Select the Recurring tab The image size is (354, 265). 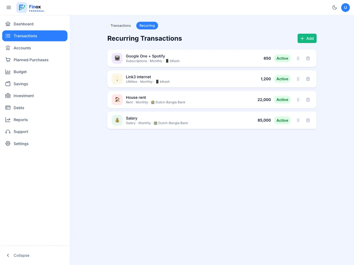(x=147, y=26)
